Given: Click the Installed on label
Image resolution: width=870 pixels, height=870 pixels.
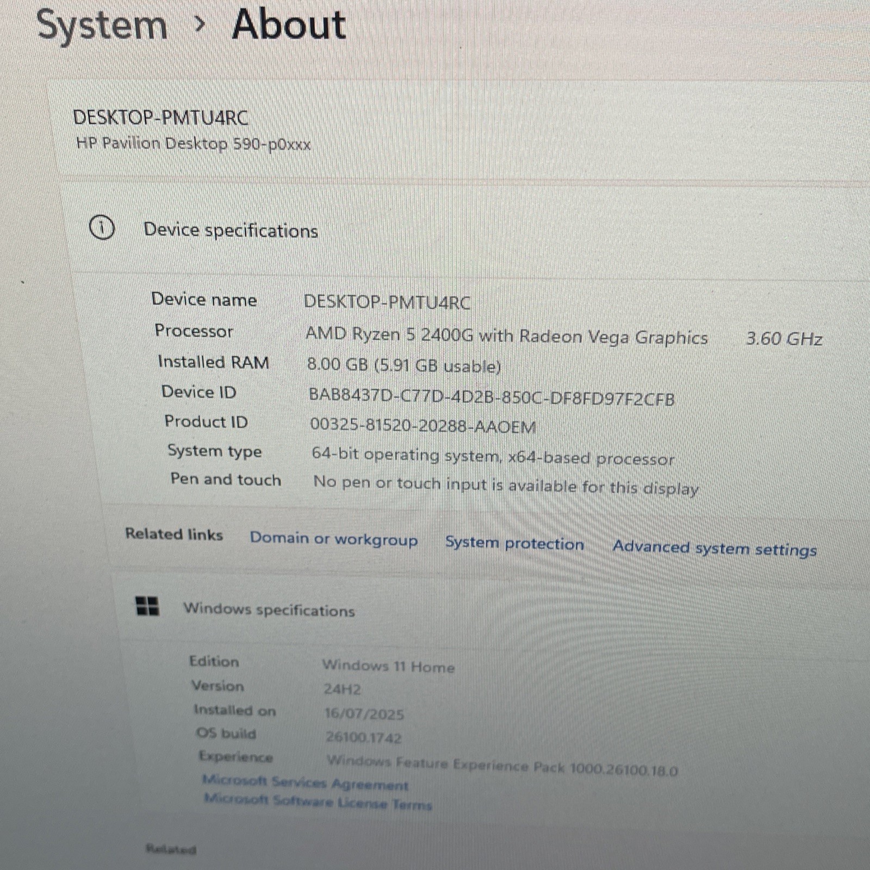Looking at the screenshot, I should coord(235,710).
